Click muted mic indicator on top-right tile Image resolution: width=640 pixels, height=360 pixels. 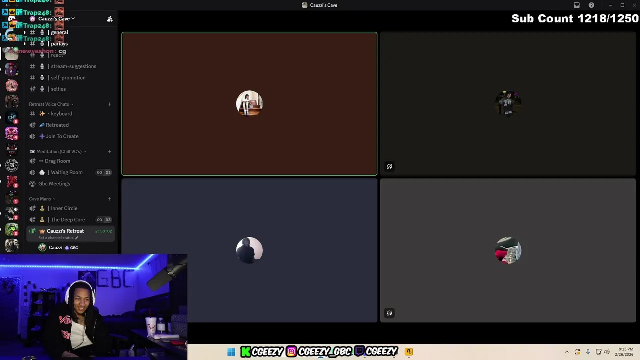click(389, 166)
